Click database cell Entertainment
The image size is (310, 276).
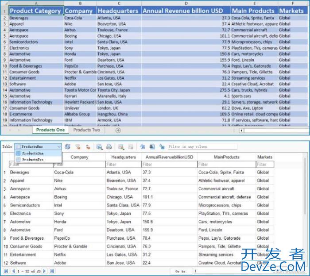click(31, 255)
